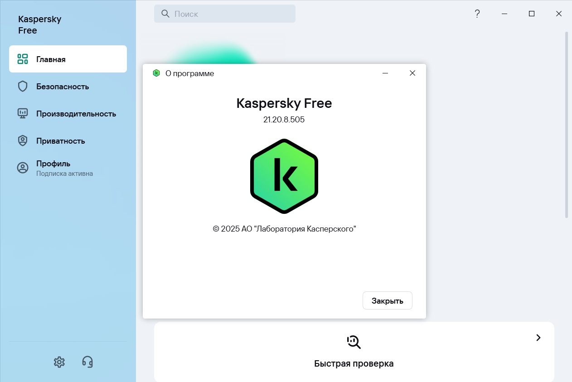Click the Kaspersky Free title in sidebar
This screenshot has width=572, height=382.
[x=40, y=25]
